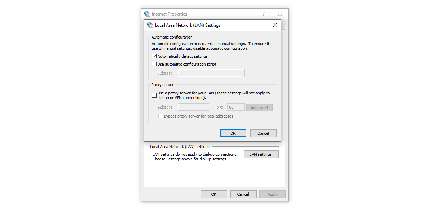
Task: Click the Help question mark icon
Action: click(x=263, y=14)
